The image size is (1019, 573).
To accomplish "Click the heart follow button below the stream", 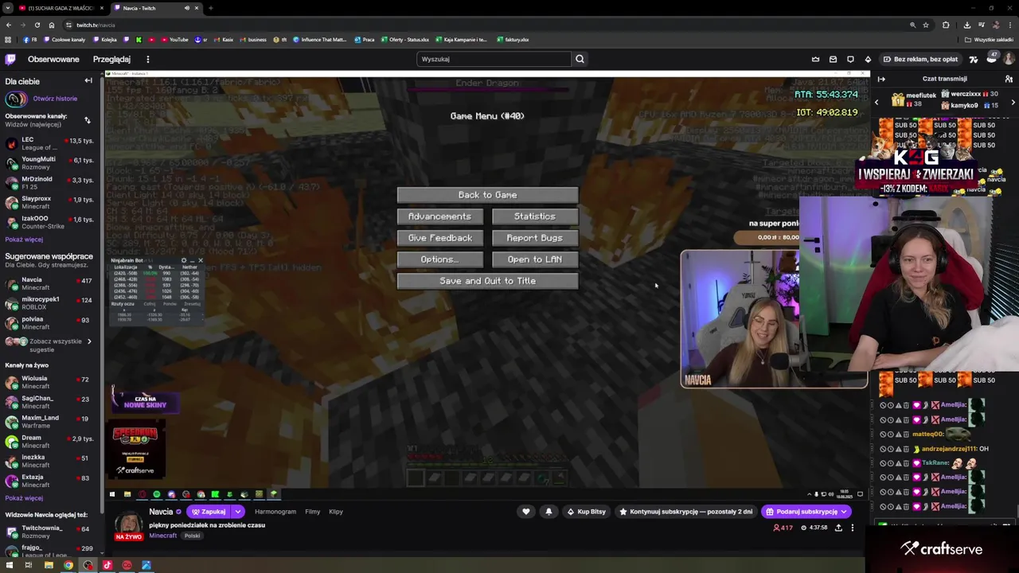I will click(525, 512).
